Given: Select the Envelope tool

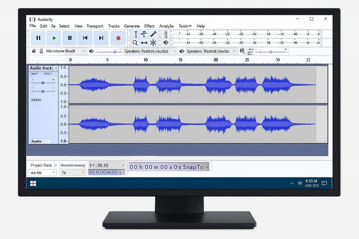Looking at the screenshot, I should click(144, 34).
